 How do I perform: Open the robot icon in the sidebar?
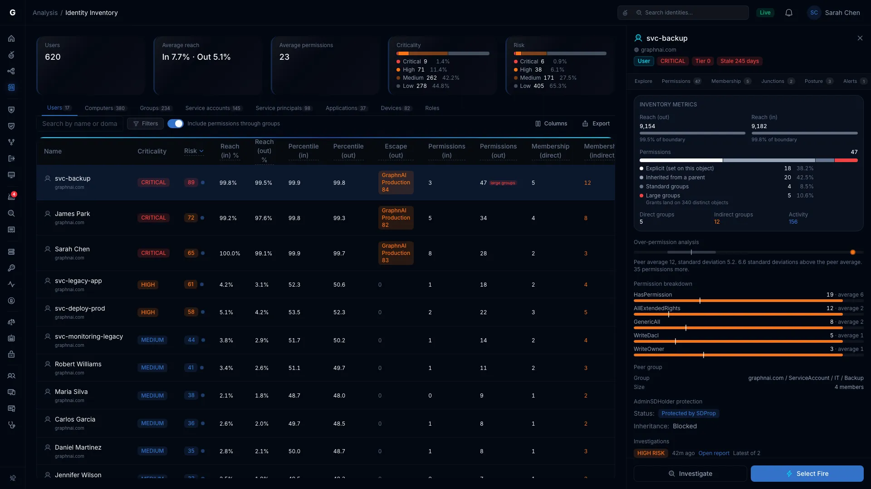pyautogui.click(x=11, y=338)
